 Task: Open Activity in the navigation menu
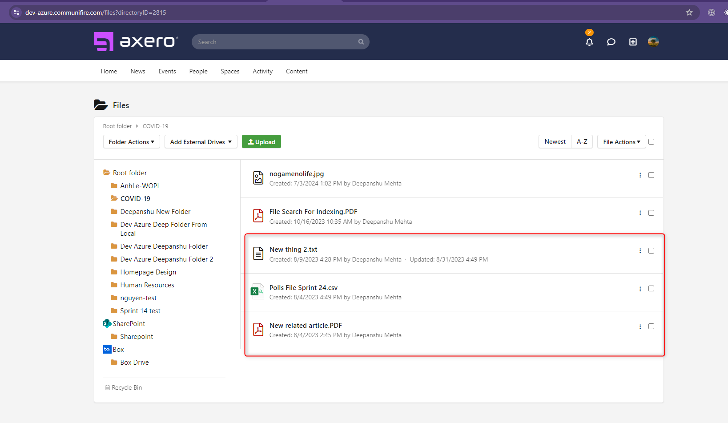click(263, 71)
